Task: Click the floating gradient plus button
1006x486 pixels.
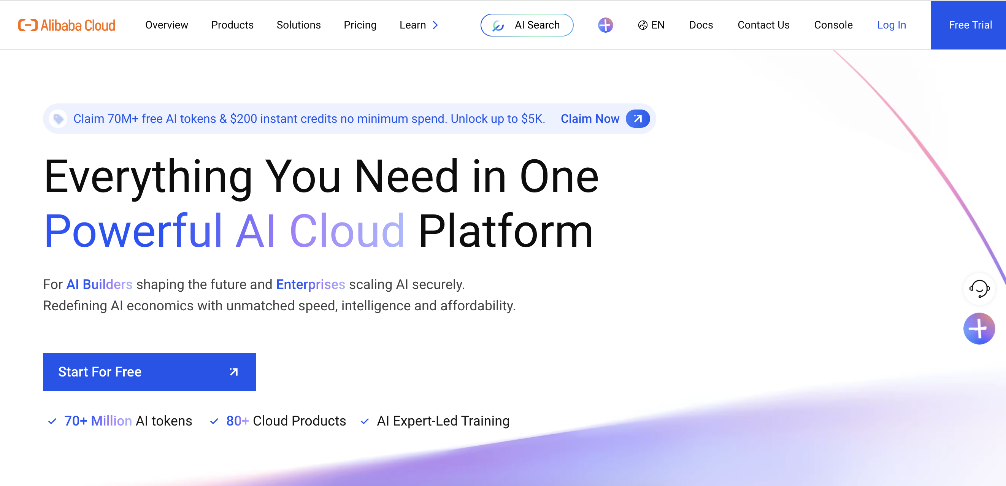Action: pos(979,329)
